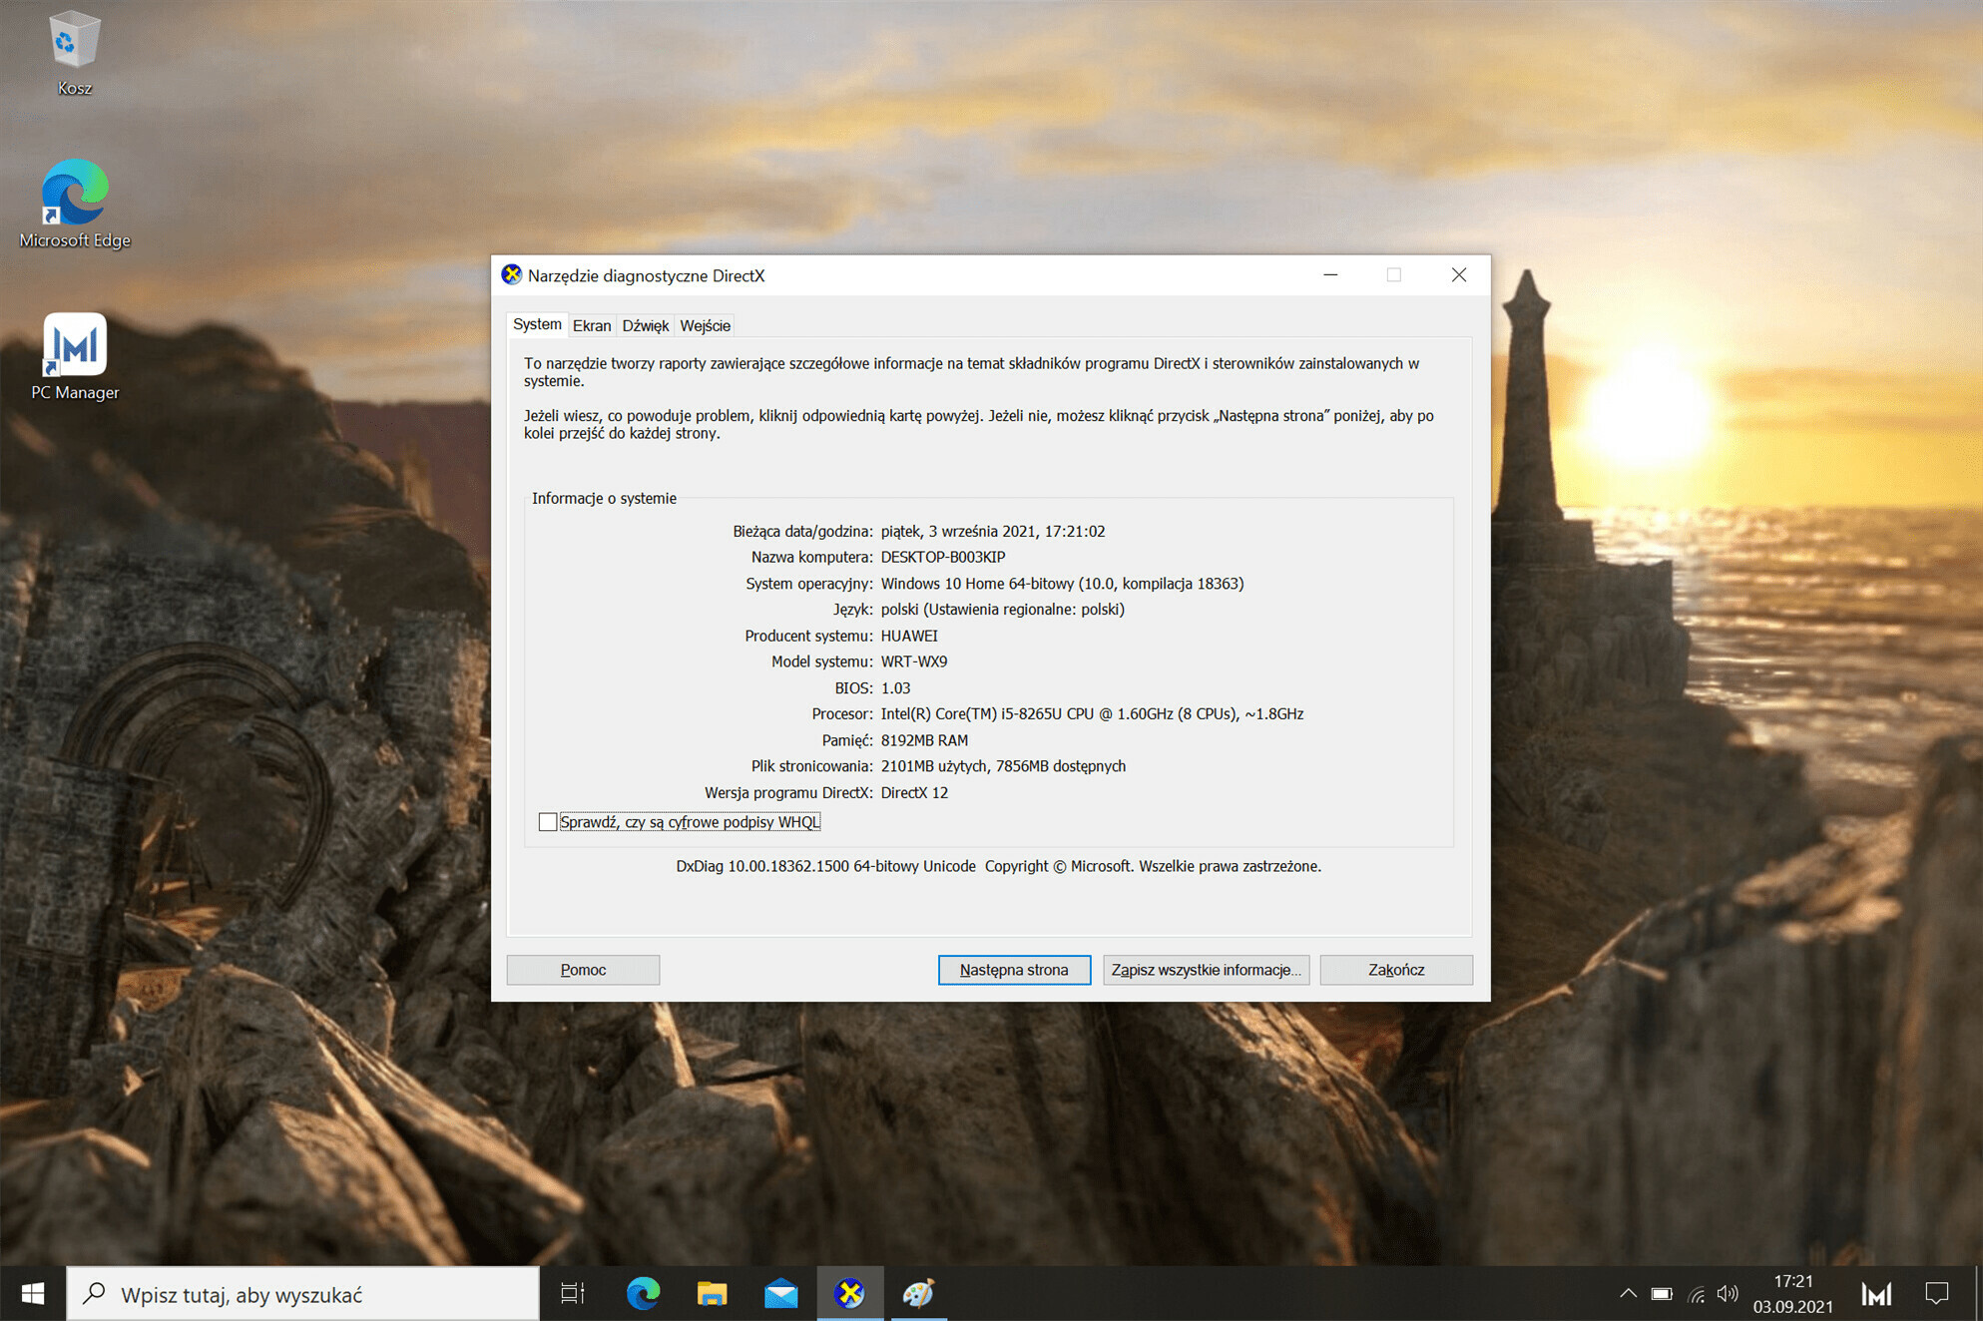Click the current date value piątek, 3 września

click(993, 531)
